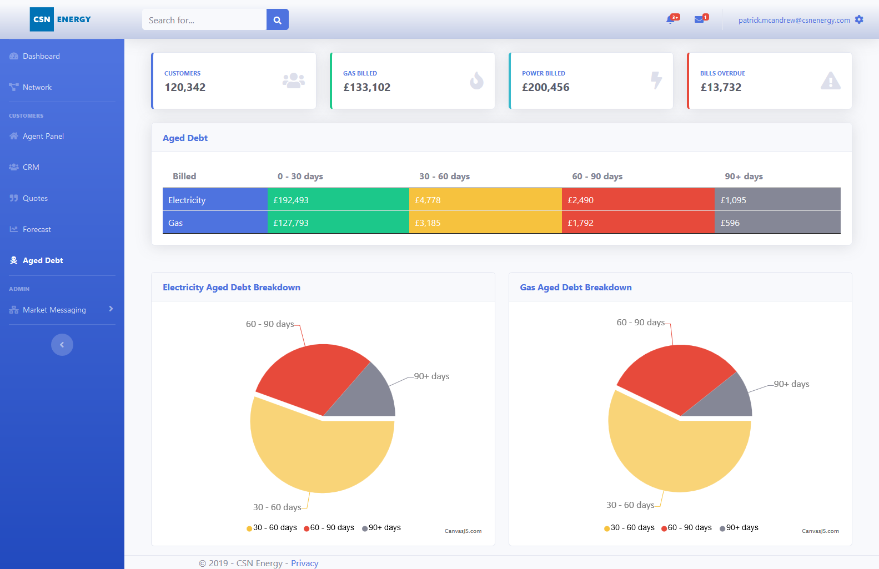Click the Gas Billed flame icon
The height and width of the screenshot is (569, 879).
pos(476,81)
